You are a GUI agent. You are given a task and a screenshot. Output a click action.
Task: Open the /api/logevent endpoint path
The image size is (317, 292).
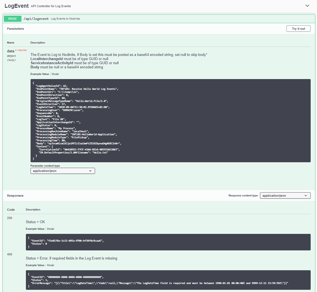(x=36, y=19)
